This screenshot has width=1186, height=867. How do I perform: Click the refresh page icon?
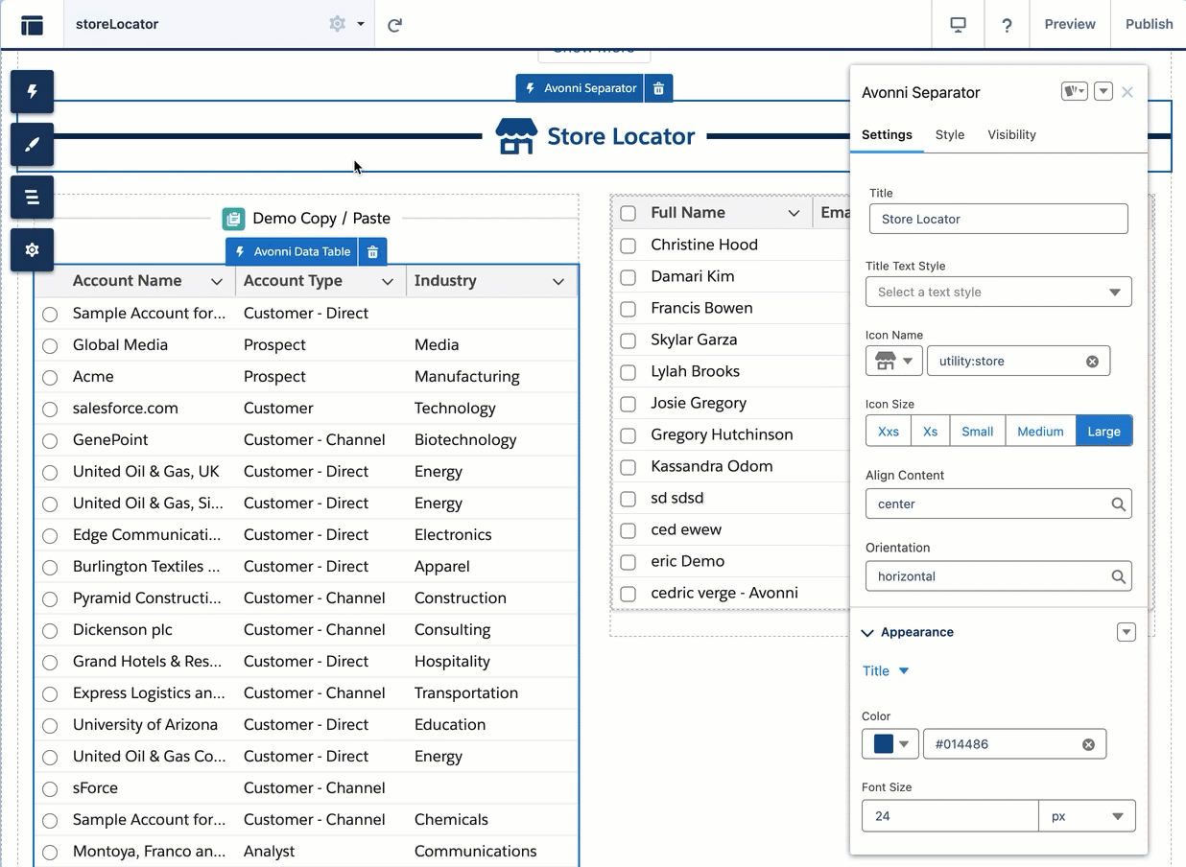394,25
